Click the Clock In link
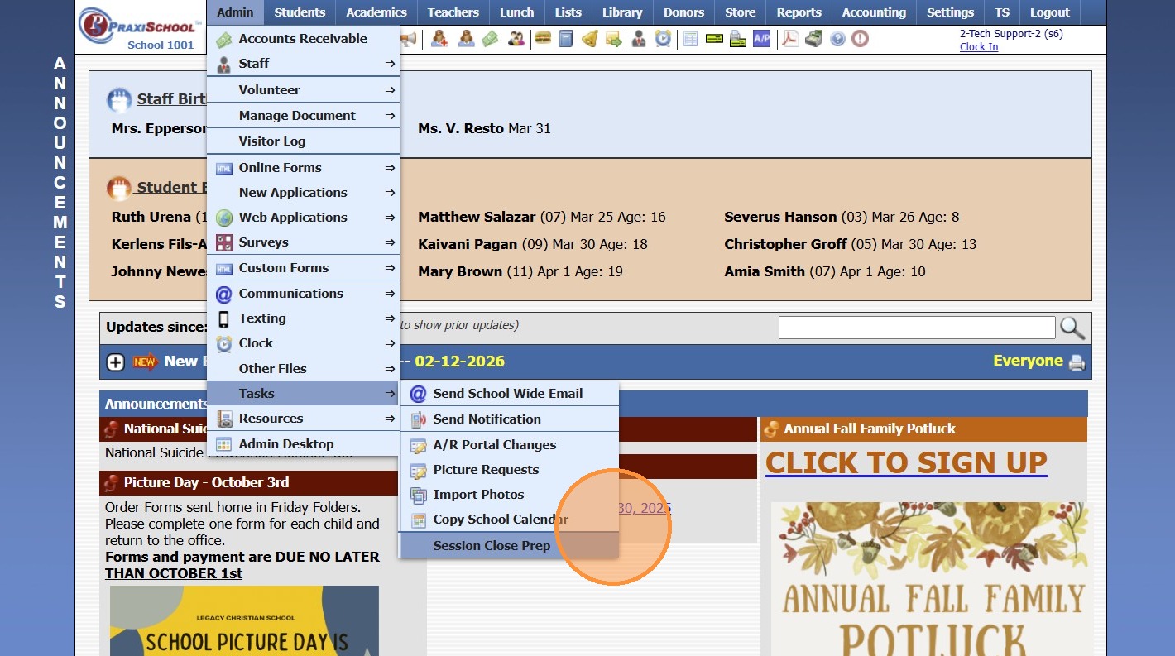The width and height of the screenshot is (1175, 656). 979,47
